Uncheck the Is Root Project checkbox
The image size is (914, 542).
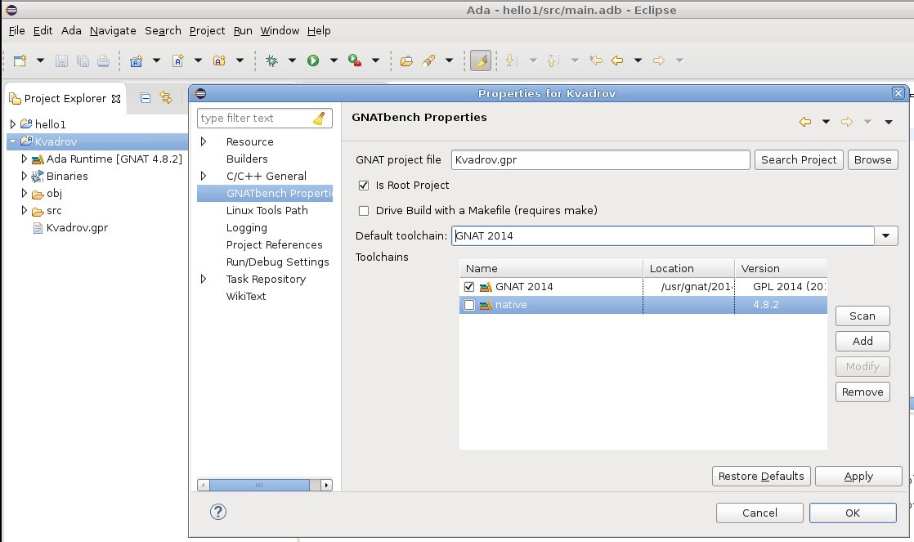click(364, 186)
